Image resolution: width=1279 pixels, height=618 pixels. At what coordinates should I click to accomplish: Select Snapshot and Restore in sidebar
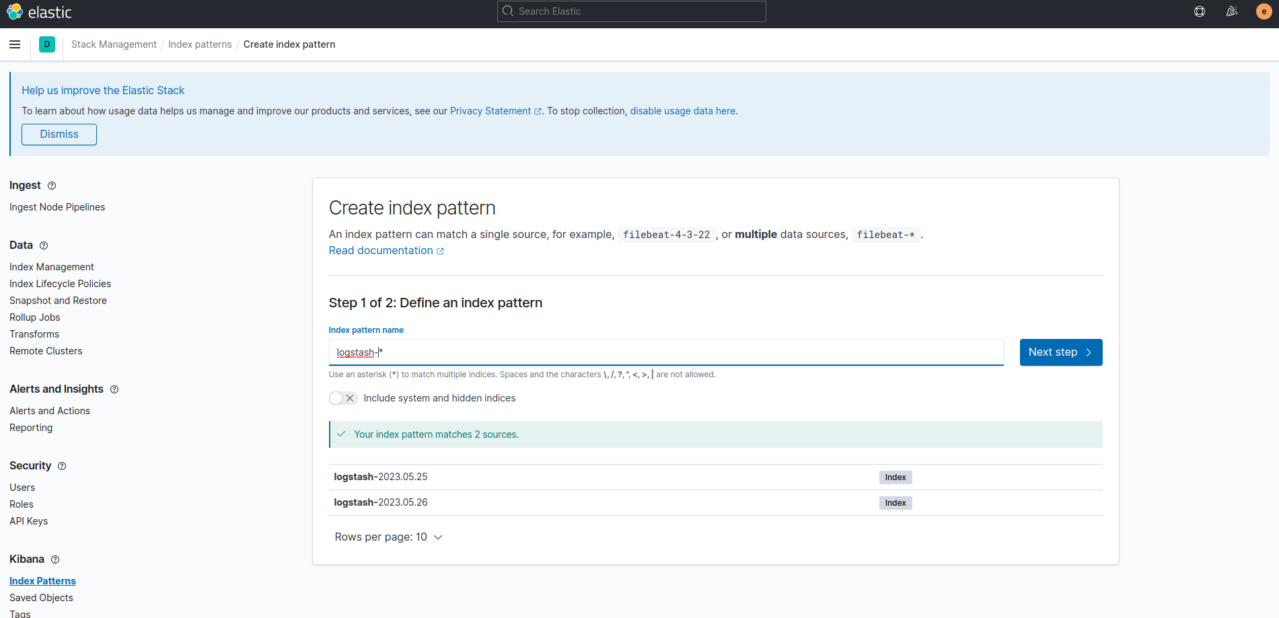coord(58,301)
